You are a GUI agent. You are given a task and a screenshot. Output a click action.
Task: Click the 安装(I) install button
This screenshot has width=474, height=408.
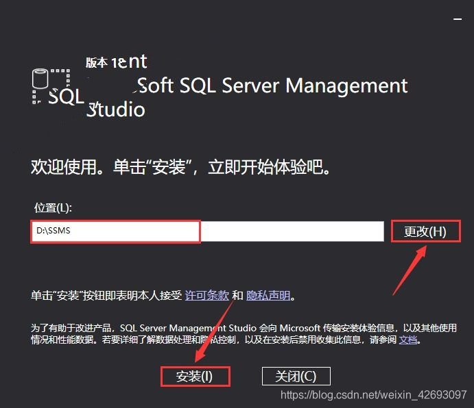click(x=195, y=377)
